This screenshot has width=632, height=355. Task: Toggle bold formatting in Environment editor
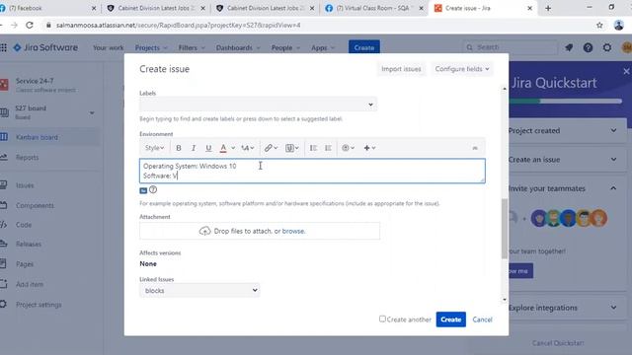pos(179,148)
